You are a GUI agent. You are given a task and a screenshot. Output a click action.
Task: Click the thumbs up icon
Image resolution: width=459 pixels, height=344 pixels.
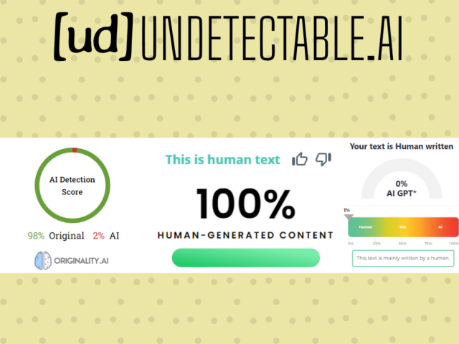[x=299, y=159]
